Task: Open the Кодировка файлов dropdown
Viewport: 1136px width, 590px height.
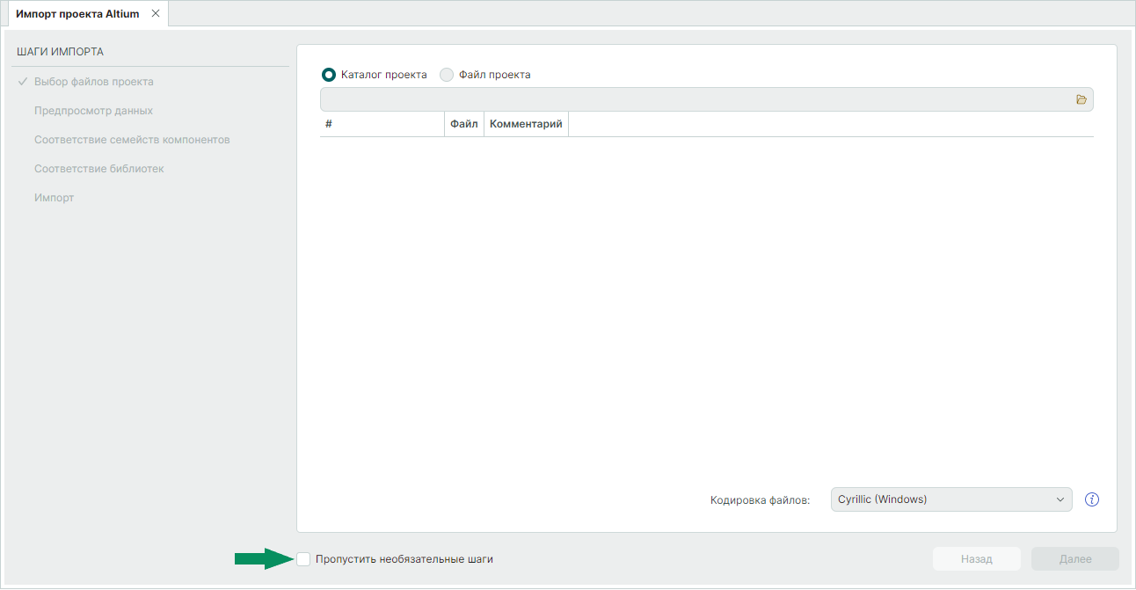Action: 951,499
